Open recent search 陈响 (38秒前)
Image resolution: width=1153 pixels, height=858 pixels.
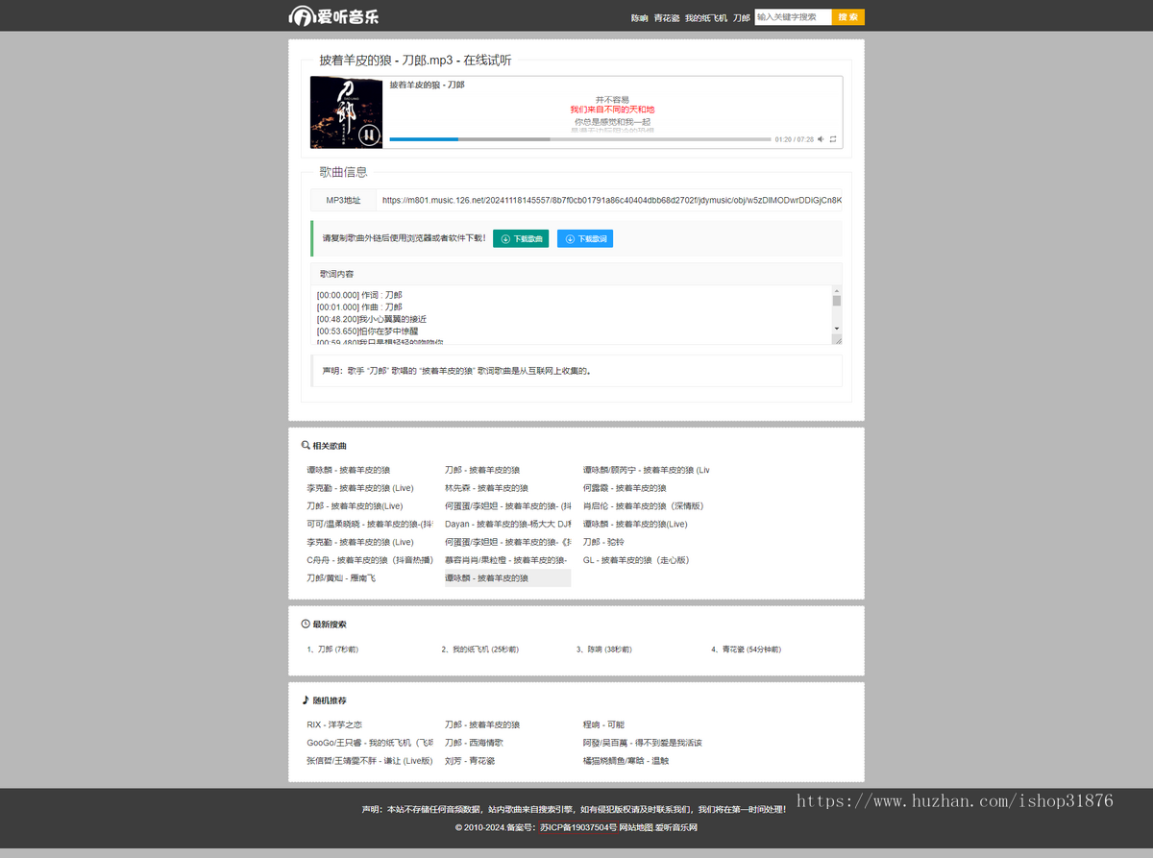604,650
